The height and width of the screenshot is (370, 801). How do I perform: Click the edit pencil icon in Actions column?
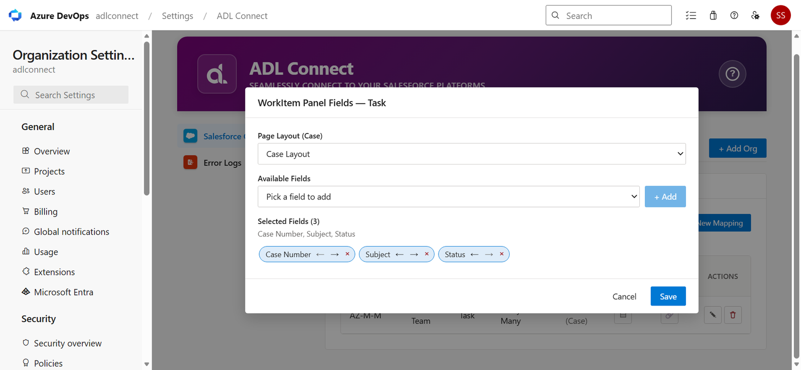(x=712, y=315)
